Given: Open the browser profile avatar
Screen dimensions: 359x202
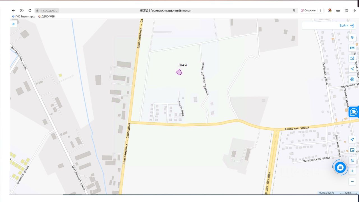Looking at the screenshot, I should pos(330,10).
